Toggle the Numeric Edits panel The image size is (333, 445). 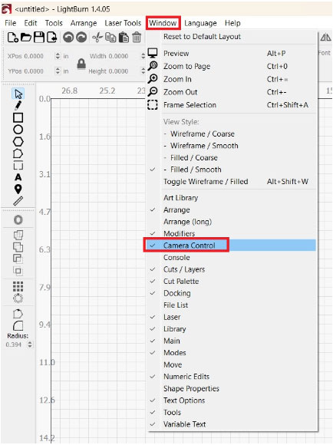coord(230,376)
